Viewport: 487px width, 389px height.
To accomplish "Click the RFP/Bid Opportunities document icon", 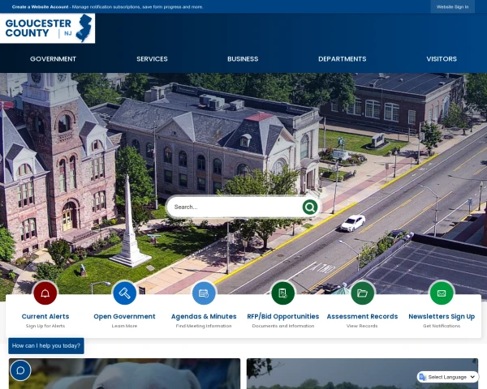I will 282,293.
